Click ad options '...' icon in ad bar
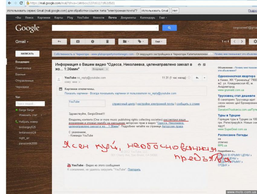257x194 pixels. [211, 54]
